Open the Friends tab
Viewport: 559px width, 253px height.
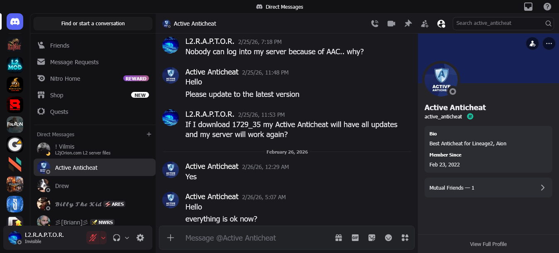[x=59, y=46]
